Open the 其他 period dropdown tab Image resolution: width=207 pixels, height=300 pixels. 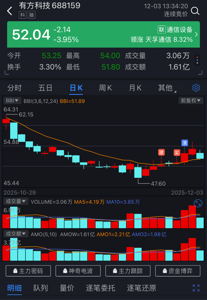point(167,88)
